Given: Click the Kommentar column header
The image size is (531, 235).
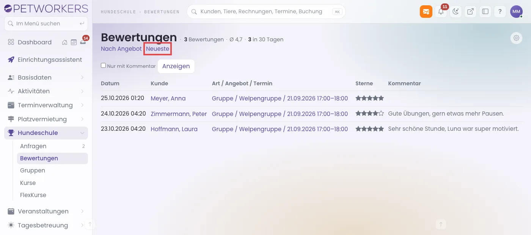Looking at the screenshot, I should [404, 83].
